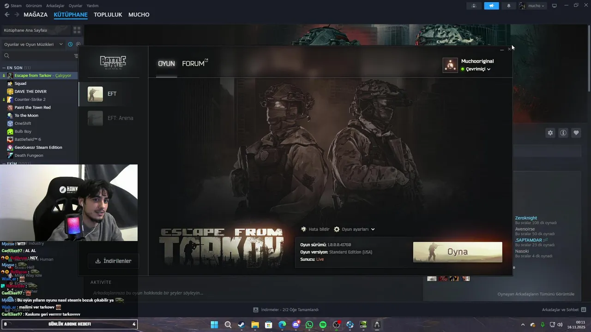
Task: Select OYUN tab in launcher
Action: (x=166, y=64)
